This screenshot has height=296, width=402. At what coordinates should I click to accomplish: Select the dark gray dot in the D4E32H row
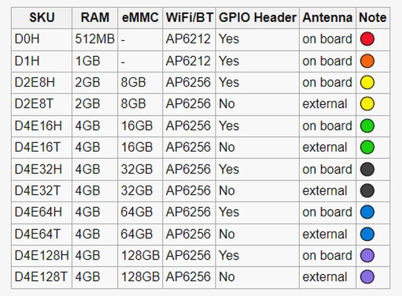pyautogui.click(x=367, y=169)
